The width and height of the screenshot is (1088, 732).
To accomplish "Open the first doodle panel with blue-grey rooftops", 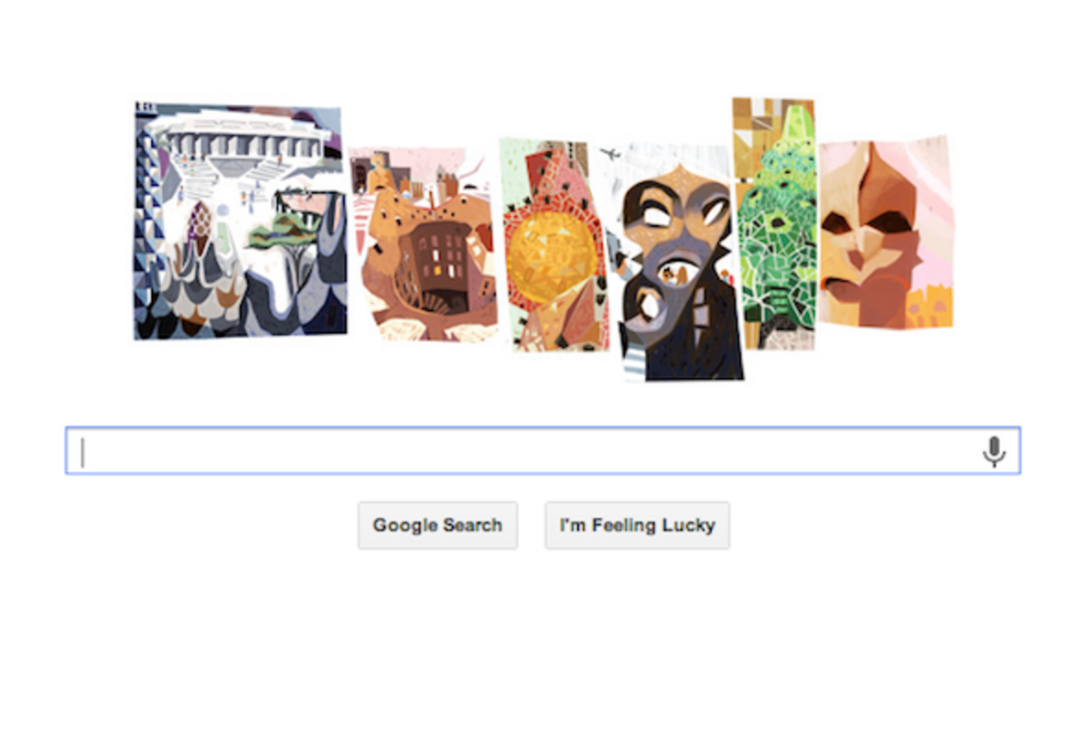I will tap(240, 221).
